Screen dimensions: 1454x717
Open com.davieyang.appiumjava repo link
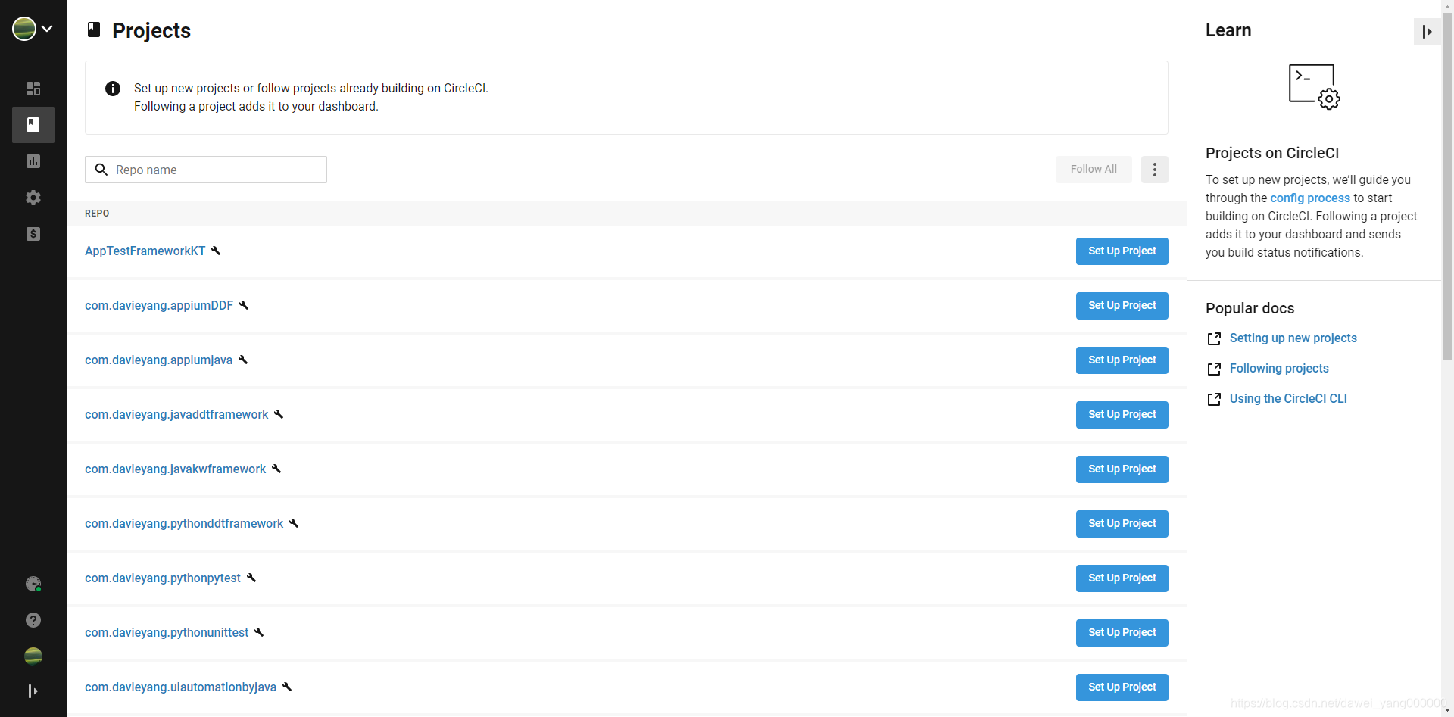[159, 360]
